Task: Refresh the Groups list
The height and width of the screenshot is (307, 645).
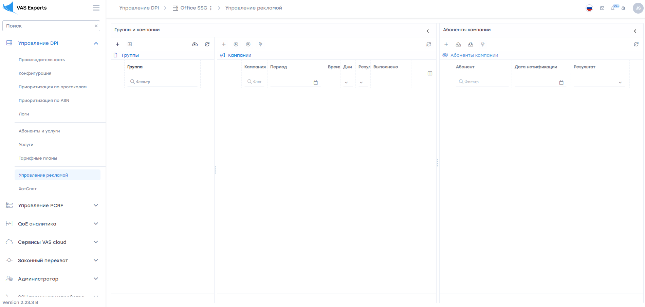Action: [x=207, y=44]
